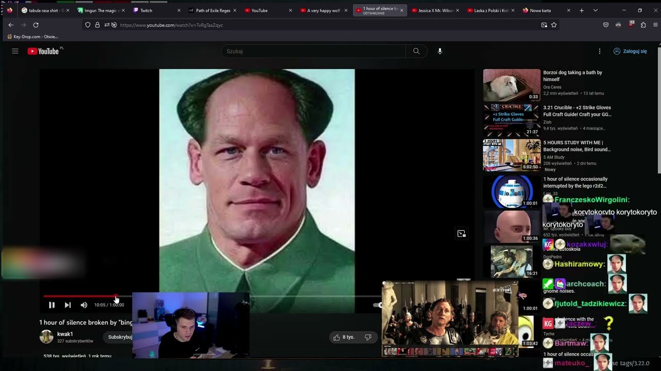Open Firefox View icon
The image size is (661, 371).
[x=9, y=10]
